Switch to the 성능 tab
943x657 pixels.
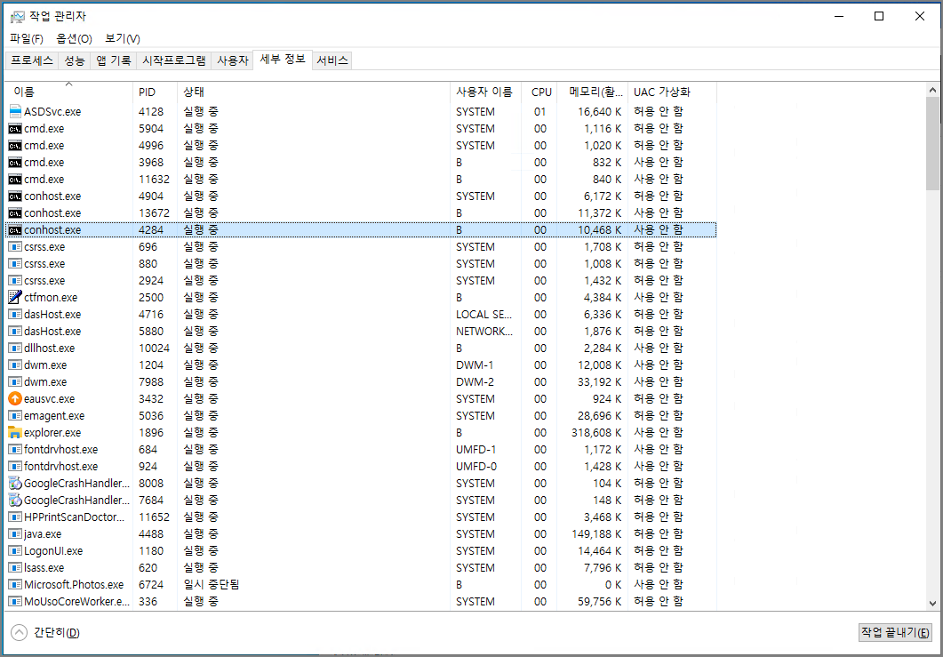click(x=75, y=60)
